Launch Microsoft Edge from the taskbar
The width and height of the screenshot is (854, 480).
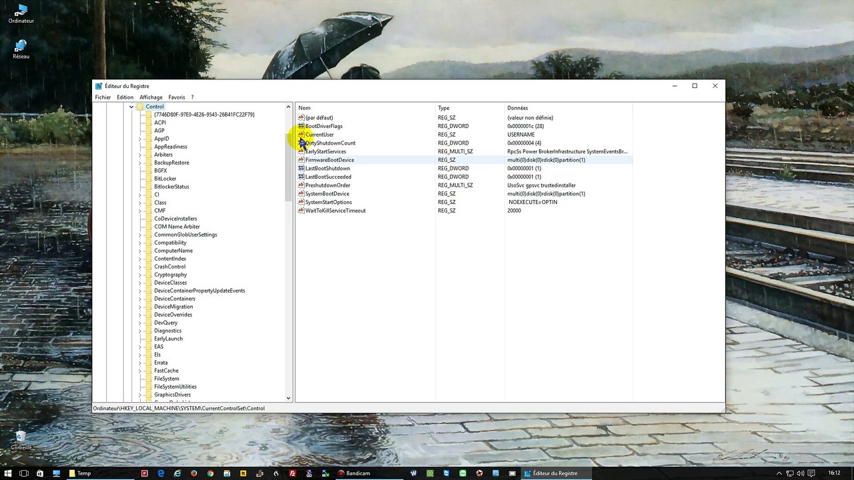pos(161,473)
